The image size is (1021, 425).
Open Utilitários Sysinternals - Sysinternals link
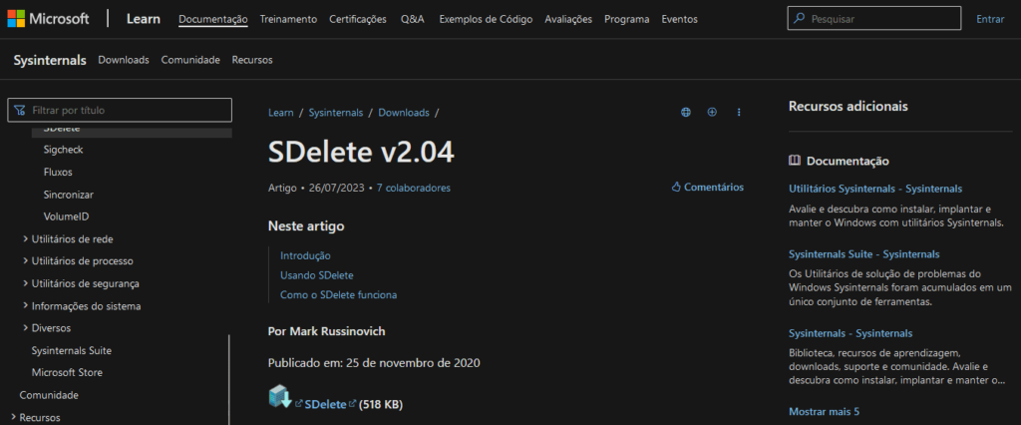(x=875, y=189)
